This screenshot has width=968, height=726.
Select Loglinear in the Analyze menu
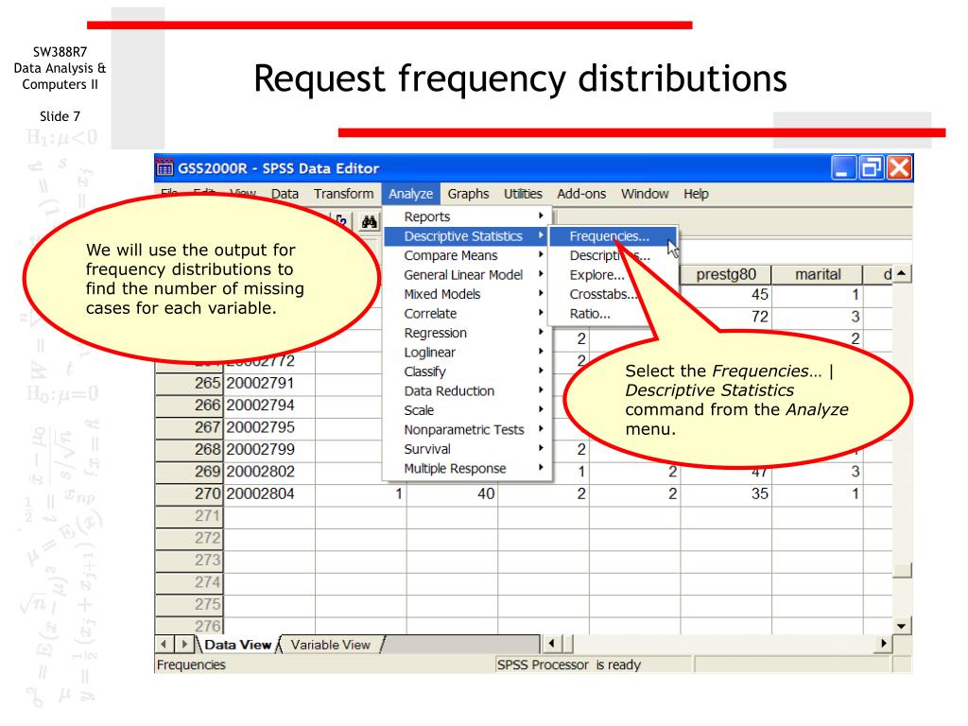[x=467, y=352]
